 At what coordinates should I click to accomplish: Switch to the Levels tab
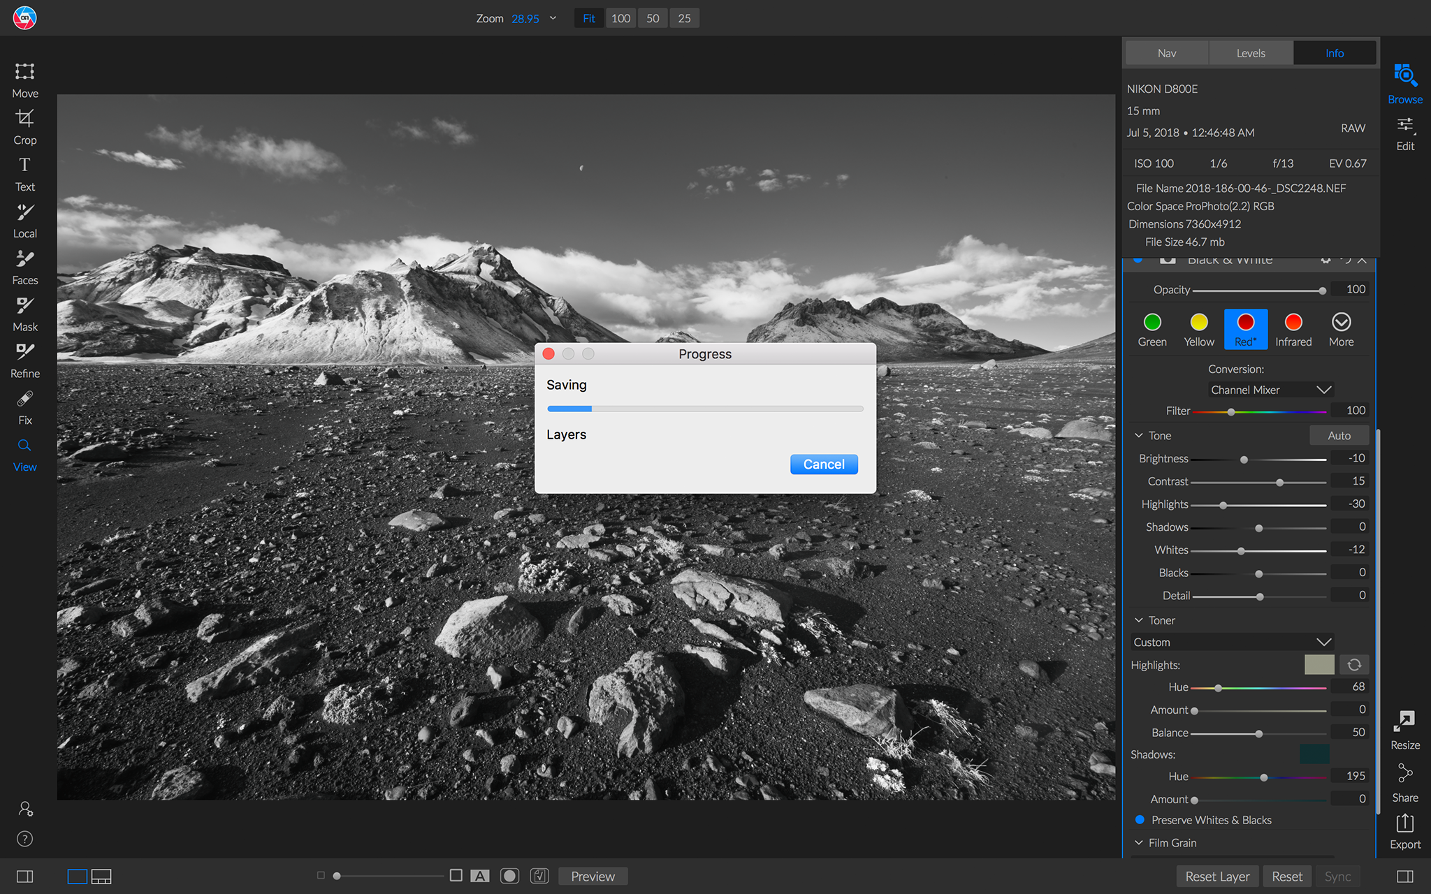pyautogui.click(x=1251, y=52)
